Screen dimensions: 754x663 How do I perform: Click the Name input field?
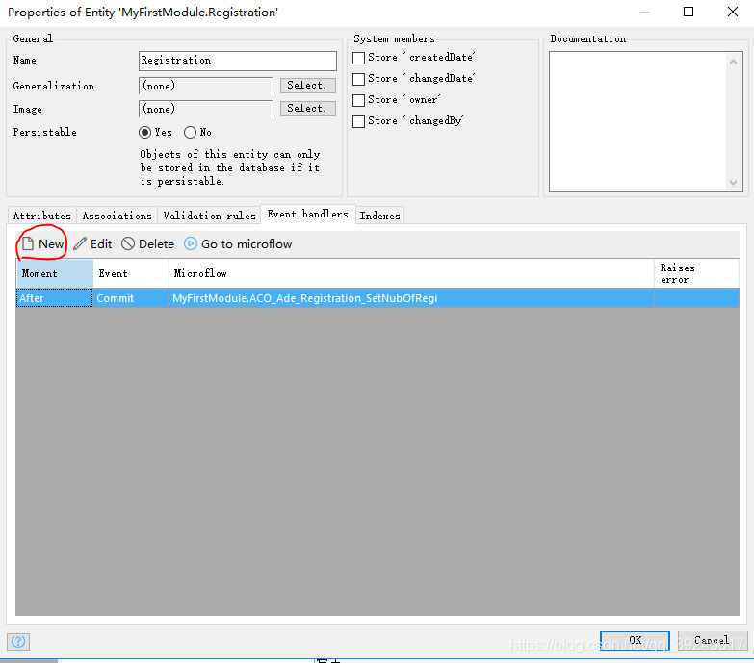(237, 61)
